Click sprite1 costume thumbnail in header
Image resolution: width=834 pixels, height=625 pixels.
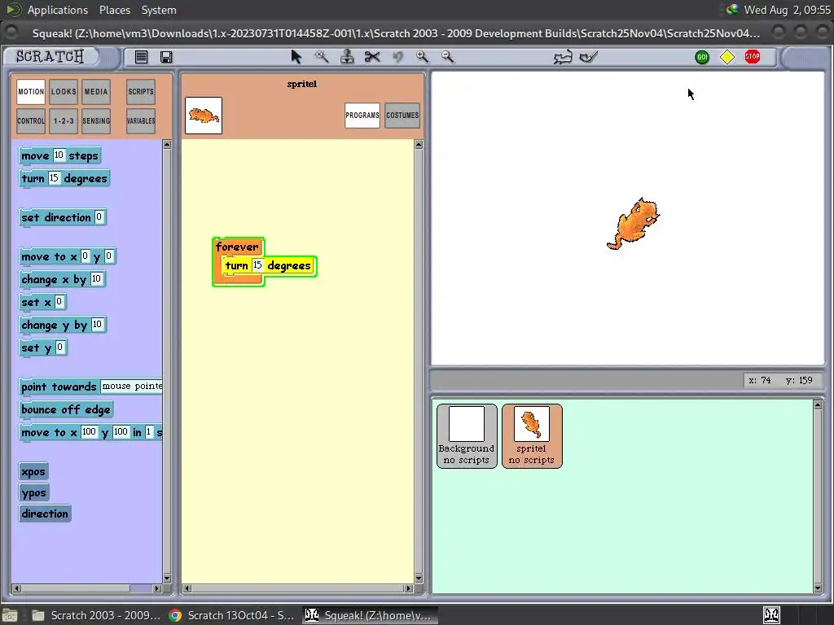click(x=204, y=116)
